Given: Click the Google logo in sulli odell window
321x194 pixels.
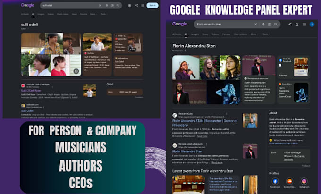Looking at the screenshot, I should click(x=27, y=5).
